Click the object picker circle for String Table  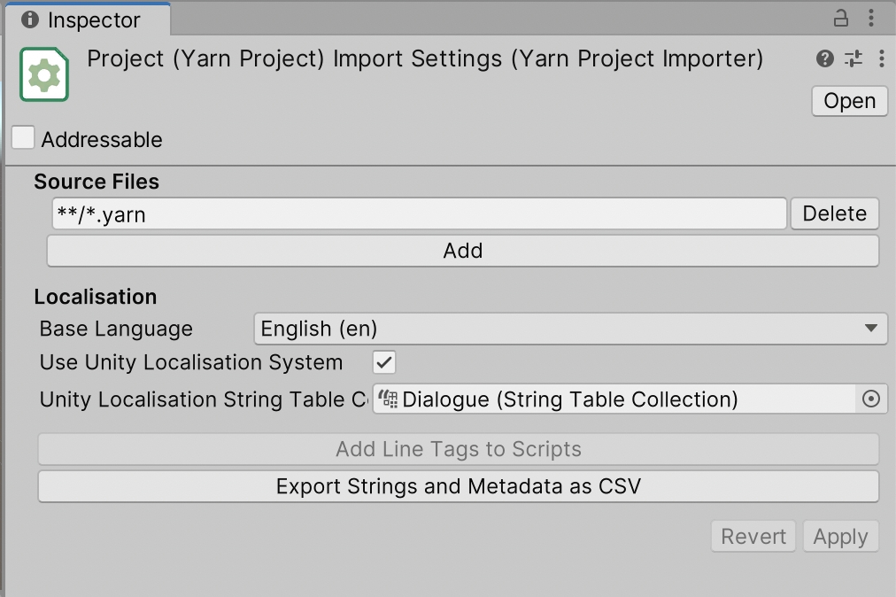click(x=871, y=399)
